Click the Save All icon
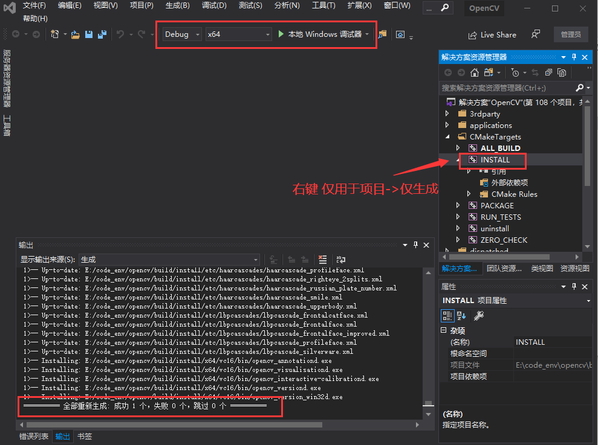598x445 pixels. coord(102,34)
